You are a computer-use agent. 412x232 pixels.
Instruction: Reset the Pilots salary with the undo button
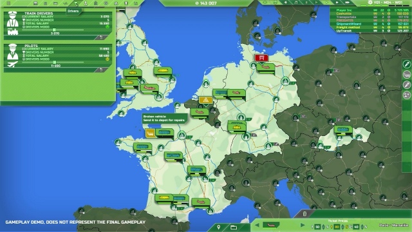[x=102, y=70]
